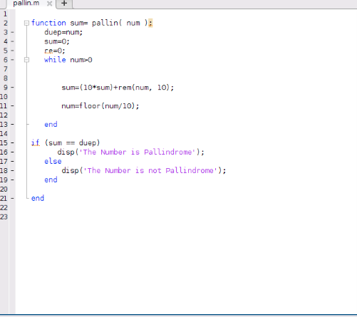Click the 'else' keyword
Screen dimensions: 357x317
53,162
